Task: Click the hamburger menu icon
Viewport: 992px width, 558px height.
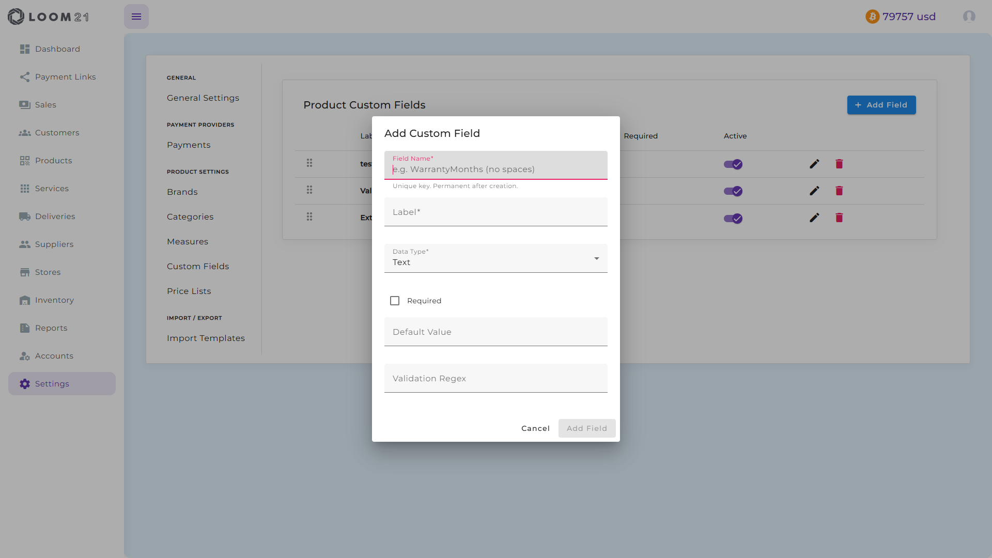Action: pos(136,17)
